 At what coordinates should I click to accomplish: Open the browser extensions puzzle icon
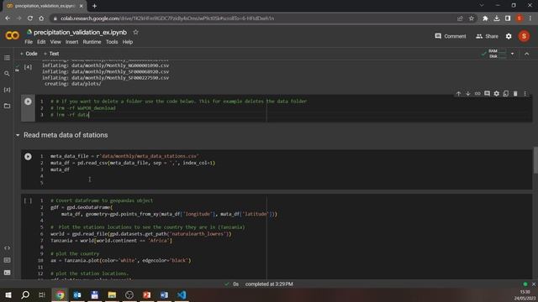485,18
